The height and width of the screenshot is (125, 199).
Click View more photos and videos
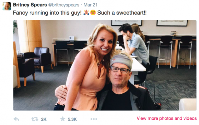coord(167,118)
